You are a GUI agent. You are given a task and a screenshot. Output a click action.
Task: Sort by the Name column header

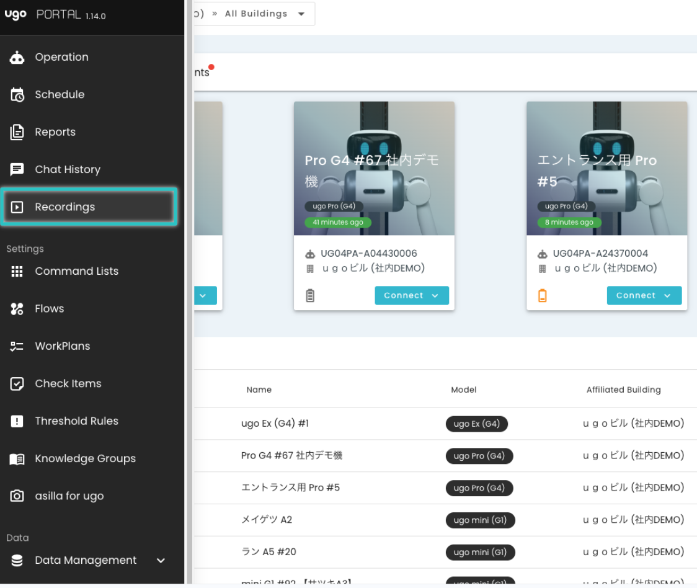pos(259,390)
